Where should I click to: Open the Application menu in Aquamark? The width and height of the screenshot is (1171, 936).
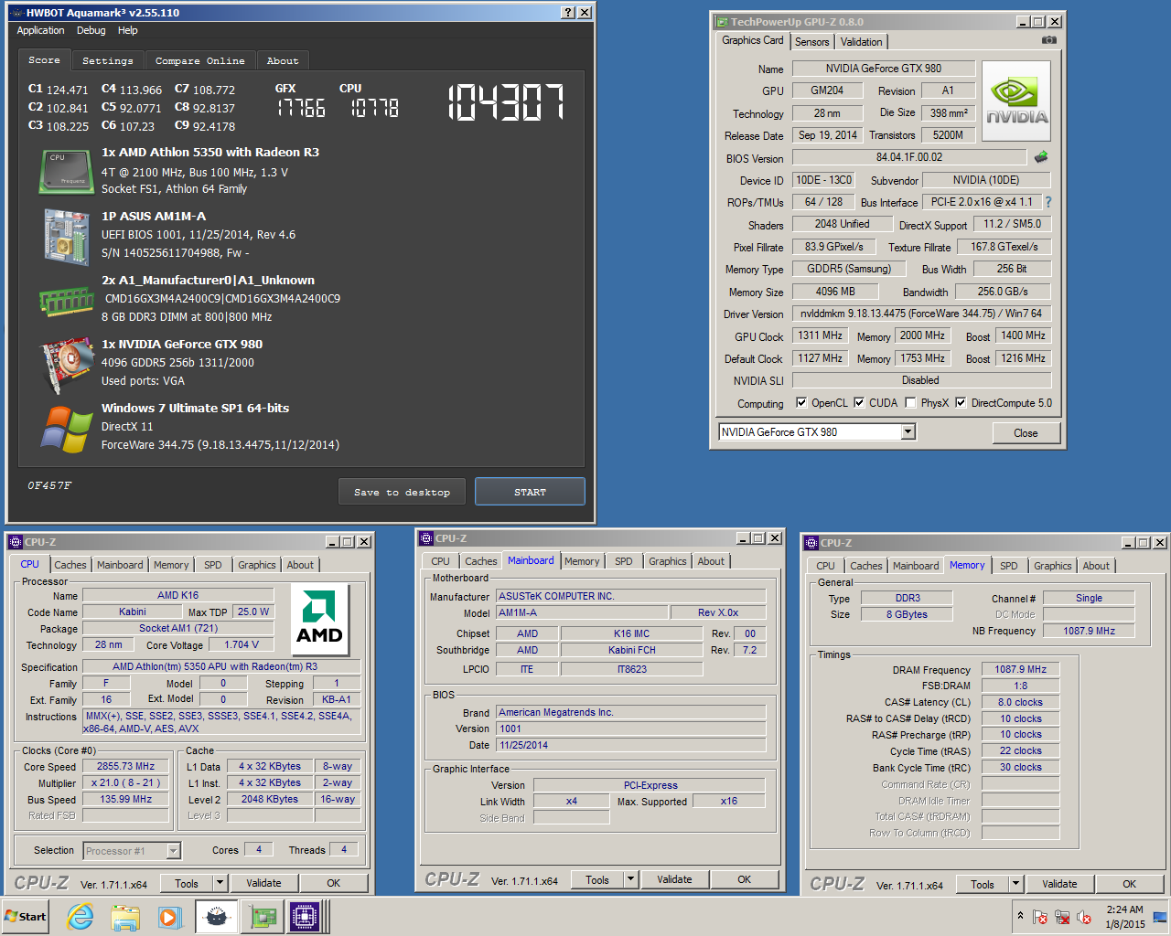click(40, 30)
